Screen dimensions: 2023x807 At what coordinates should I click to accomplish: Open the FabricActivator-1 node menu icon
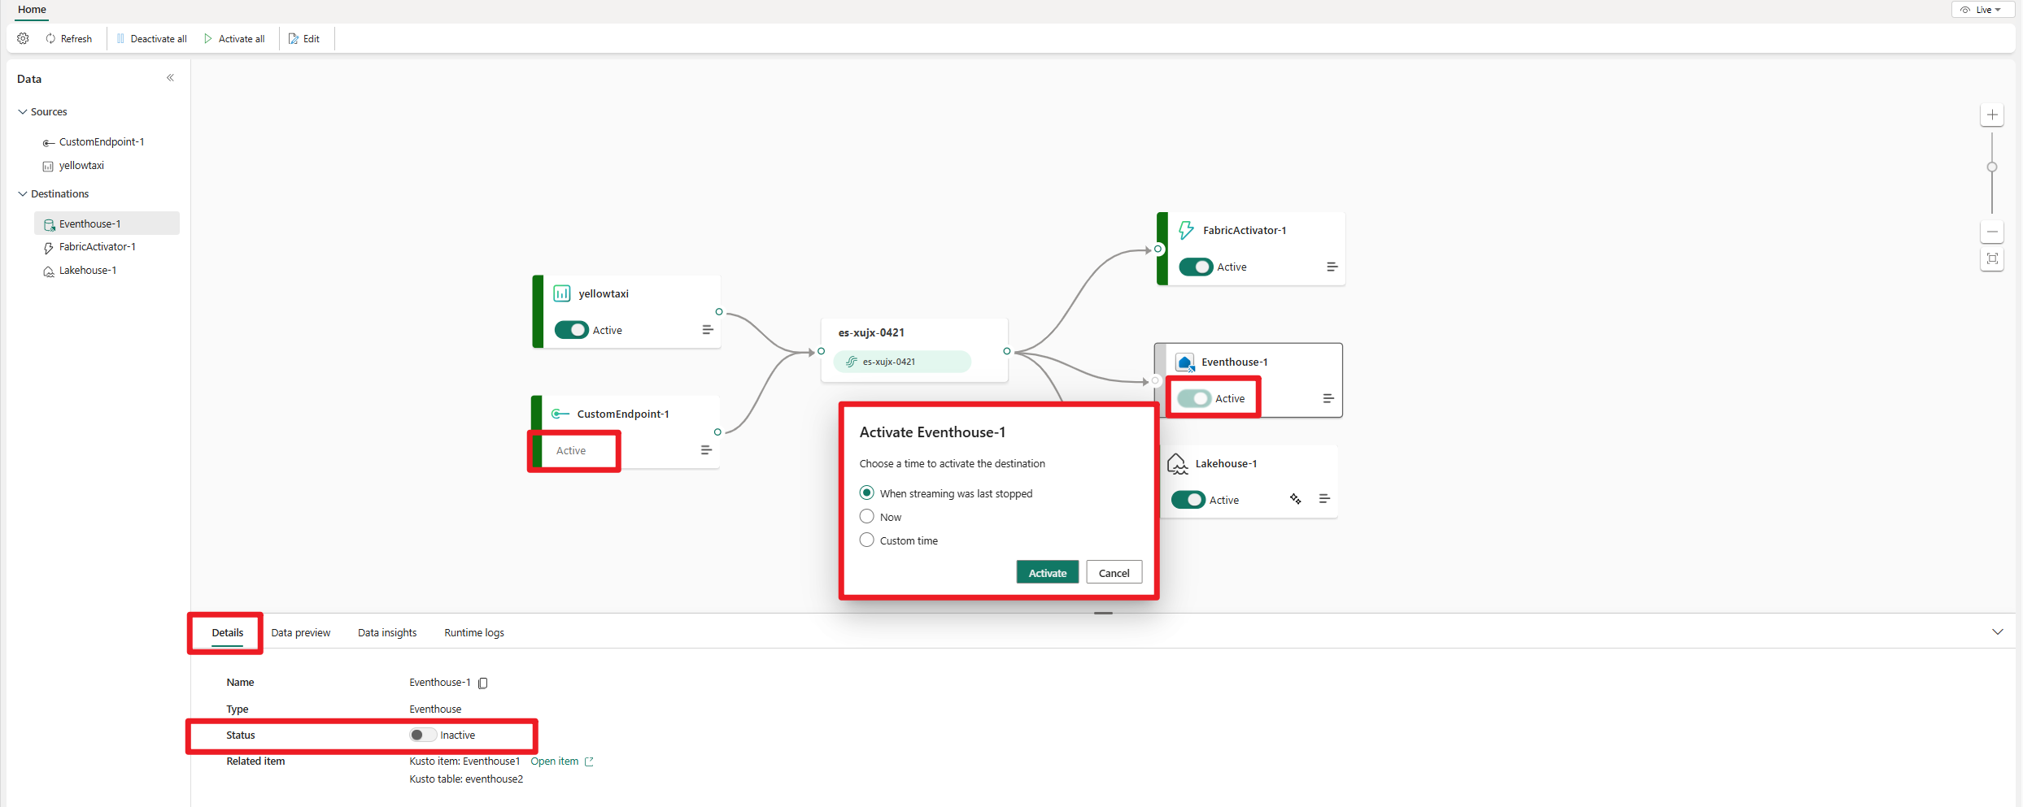coord(1332,267)
